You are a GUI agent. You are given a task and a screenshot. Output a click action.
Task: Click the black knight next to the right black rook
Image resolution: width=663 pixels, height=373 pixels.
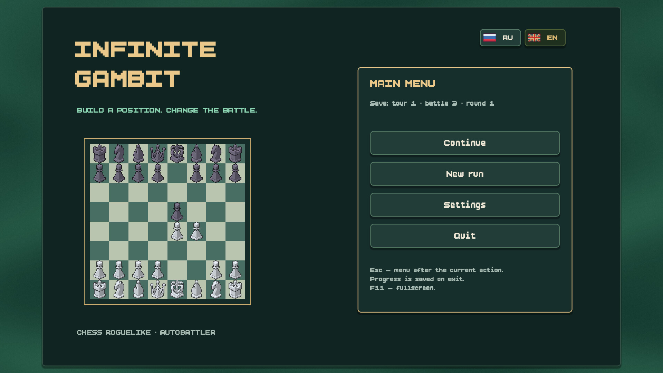[x=216, y=154]
